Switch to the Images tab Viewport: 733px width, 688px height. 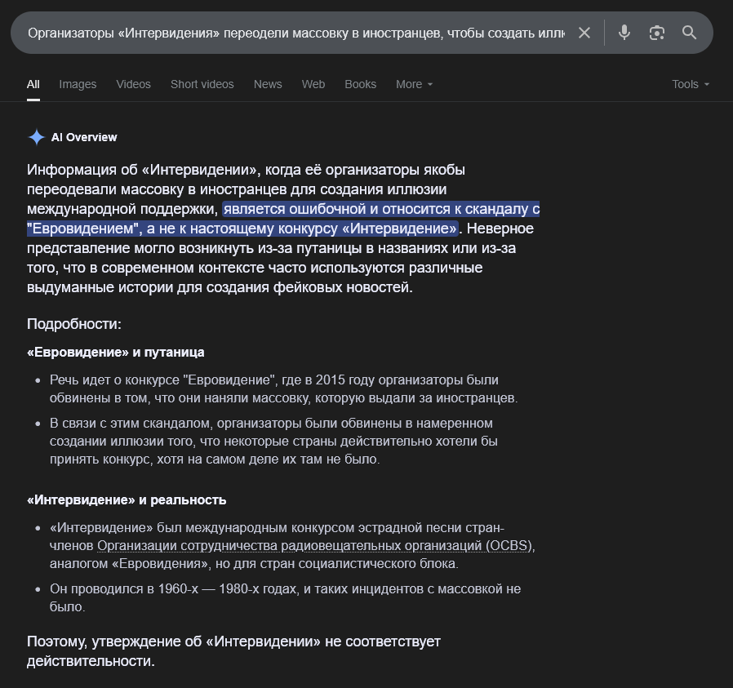[78, 84]
